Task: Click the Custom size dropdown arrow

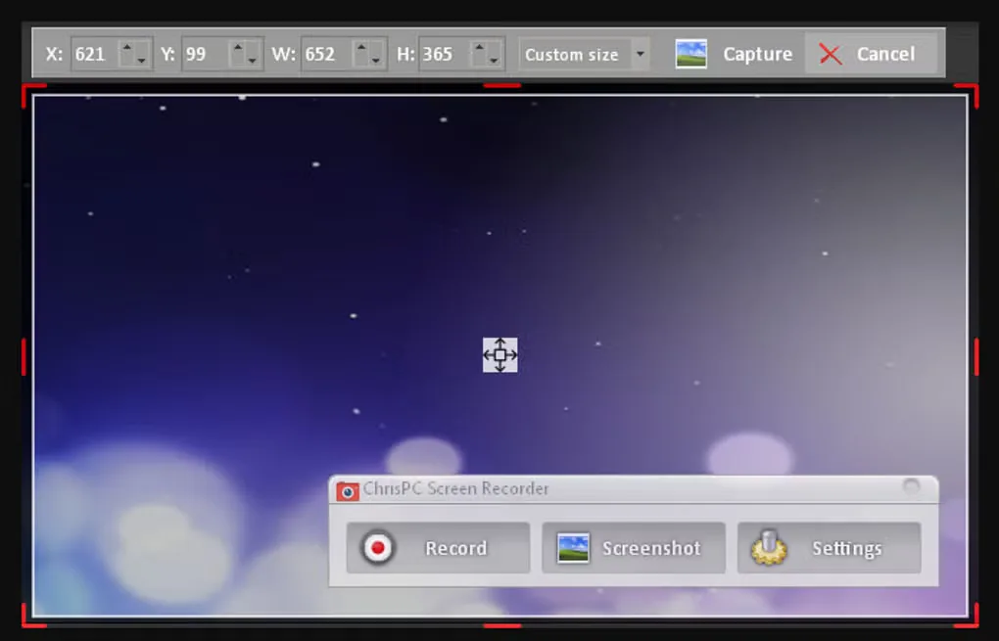Action: click(641, 54)
